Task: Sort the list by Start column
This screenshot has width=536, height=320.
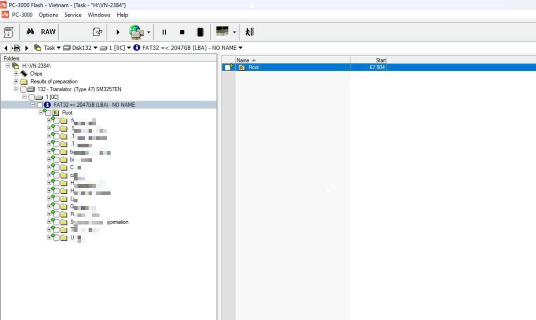Action: (x=368, y=60)
